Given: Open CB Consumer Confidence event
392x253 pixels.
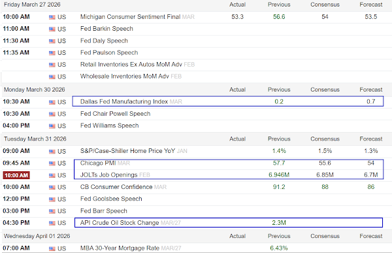Looking at the screenshot, I should click(116, 187).
